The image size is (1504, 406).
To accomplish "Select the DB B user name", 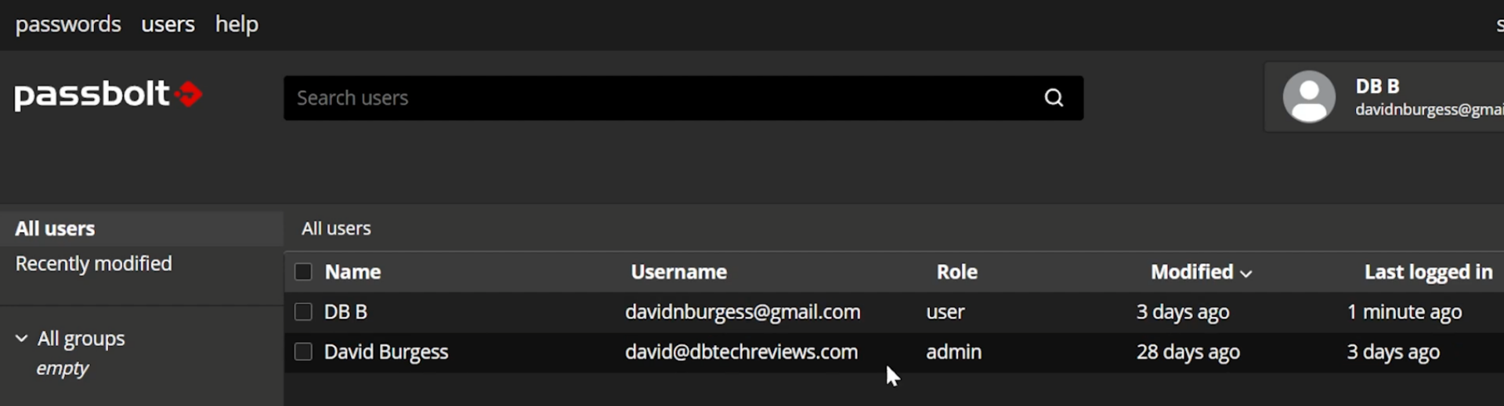I will click(x=345, y=312).
